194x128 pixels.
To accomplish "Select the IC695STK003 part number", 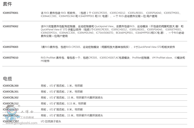I will tap(11, 47).
